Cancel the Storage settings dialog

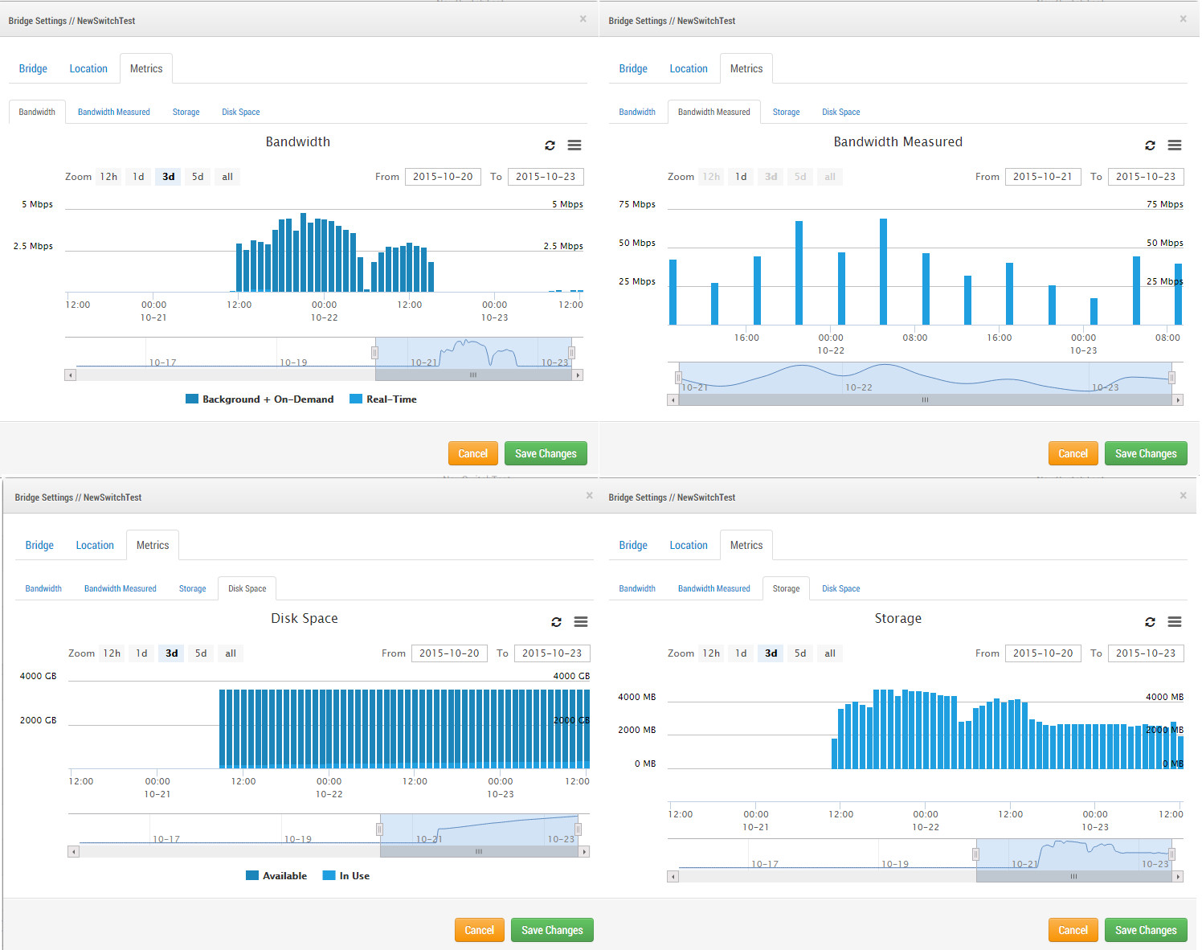[1072, 931]
